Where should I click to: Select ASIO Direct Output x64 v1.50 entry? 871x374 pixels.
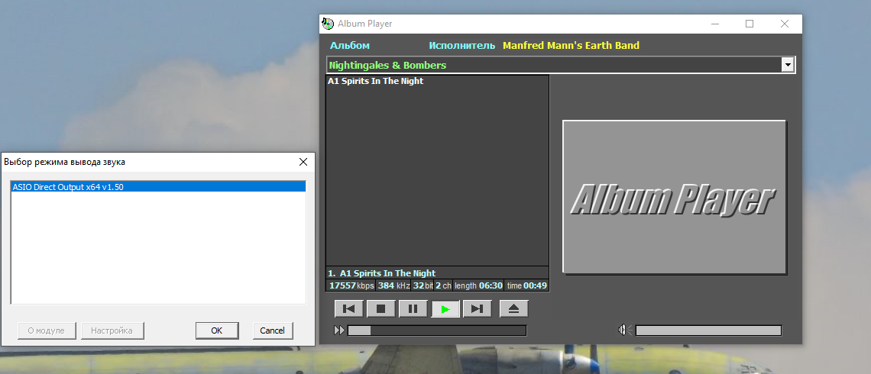click(x=159, y=187)
